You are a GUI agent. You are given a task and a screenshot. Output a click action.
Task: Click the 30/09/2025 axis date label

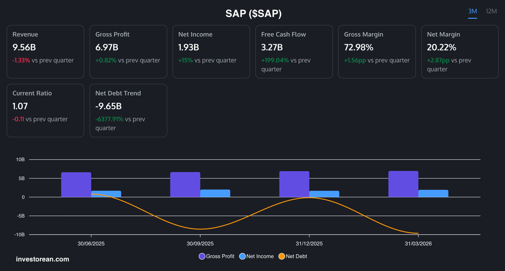[200, 244]
